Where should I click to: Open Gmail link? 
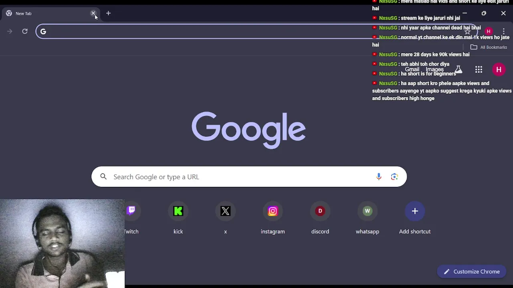point(412,69)
